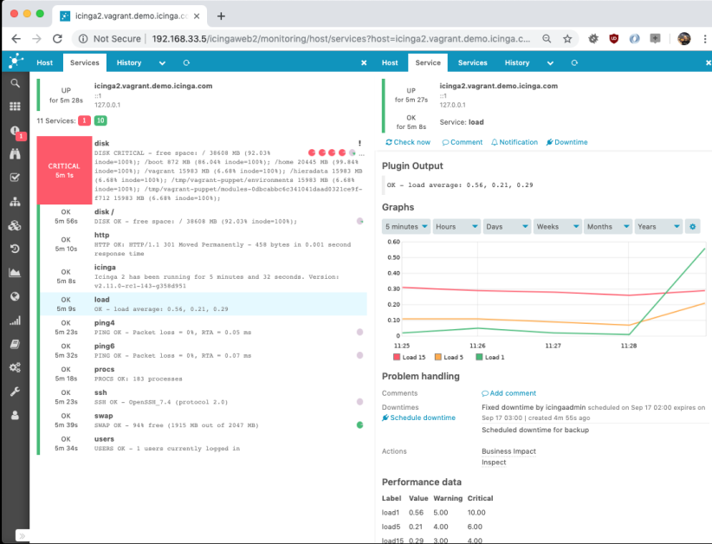
Task: Open the 'Hours' graph range dropdown
Action: point(456,226)
